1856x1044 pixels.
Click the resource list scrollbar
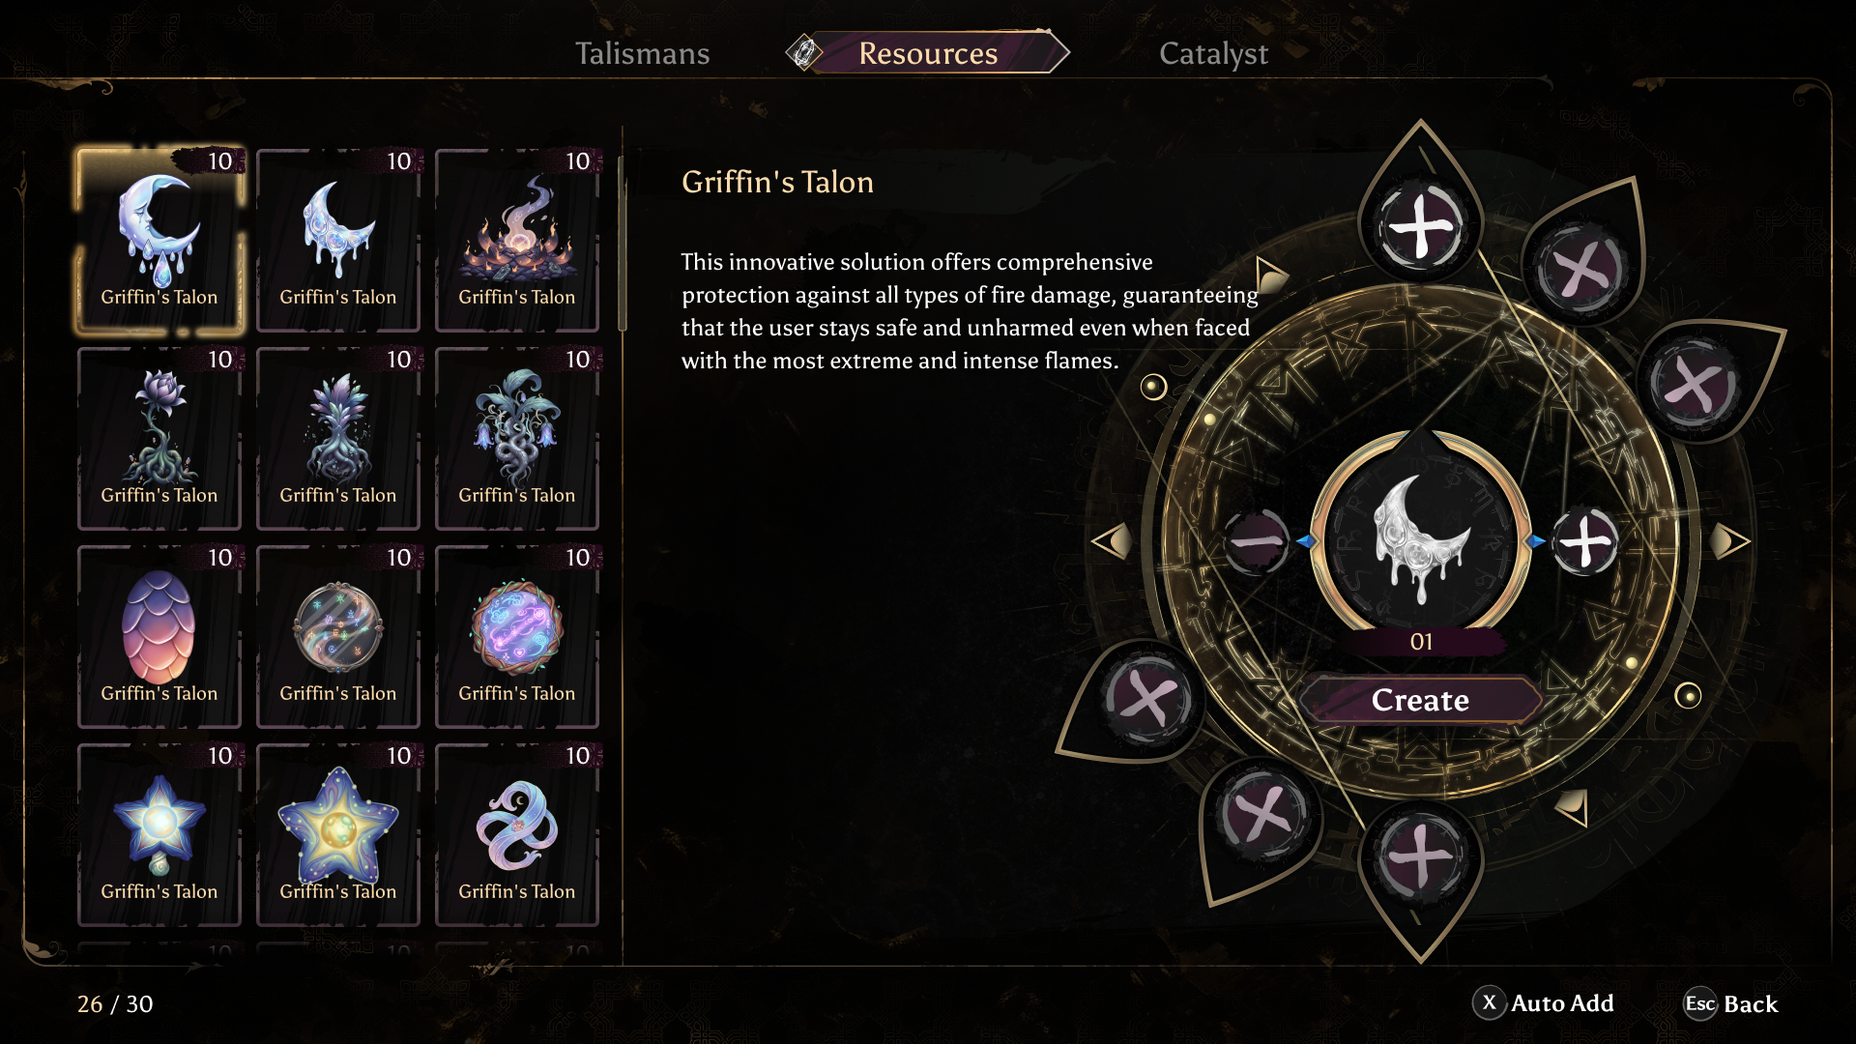click(623, 244)
